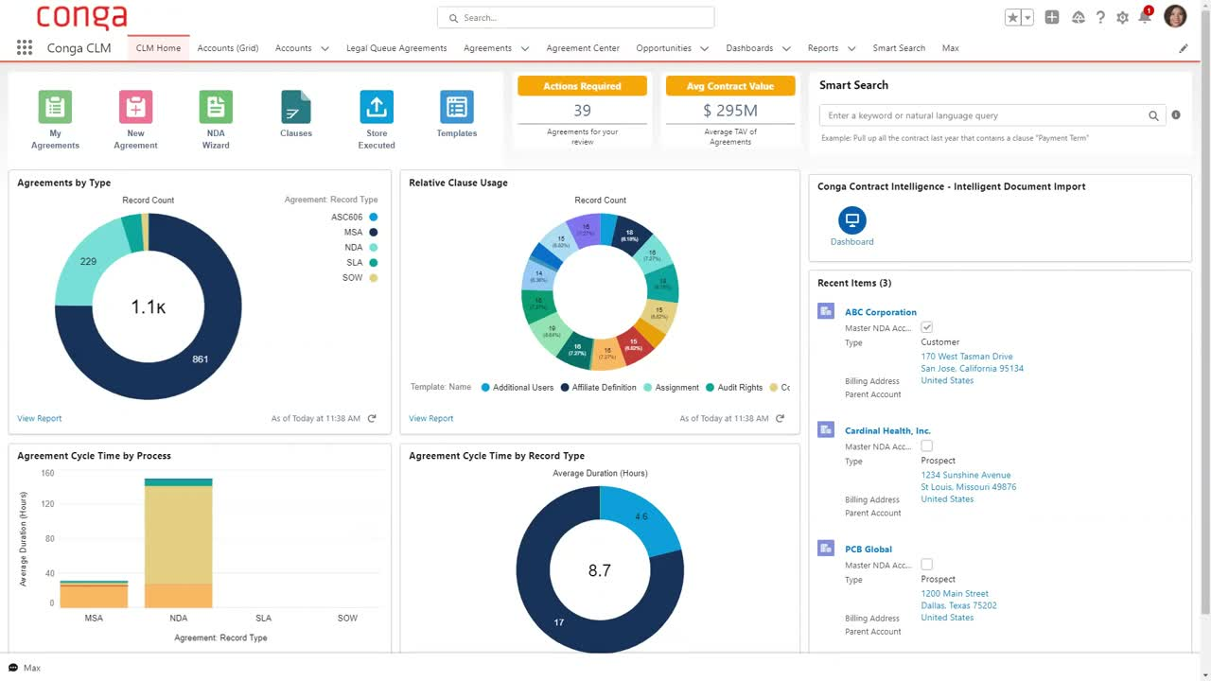Image resolution: width=1211 pixels, height=681 pixels.
Task: Expand the Dashboards tab dropdown arrow
Action: pos(785,48)
